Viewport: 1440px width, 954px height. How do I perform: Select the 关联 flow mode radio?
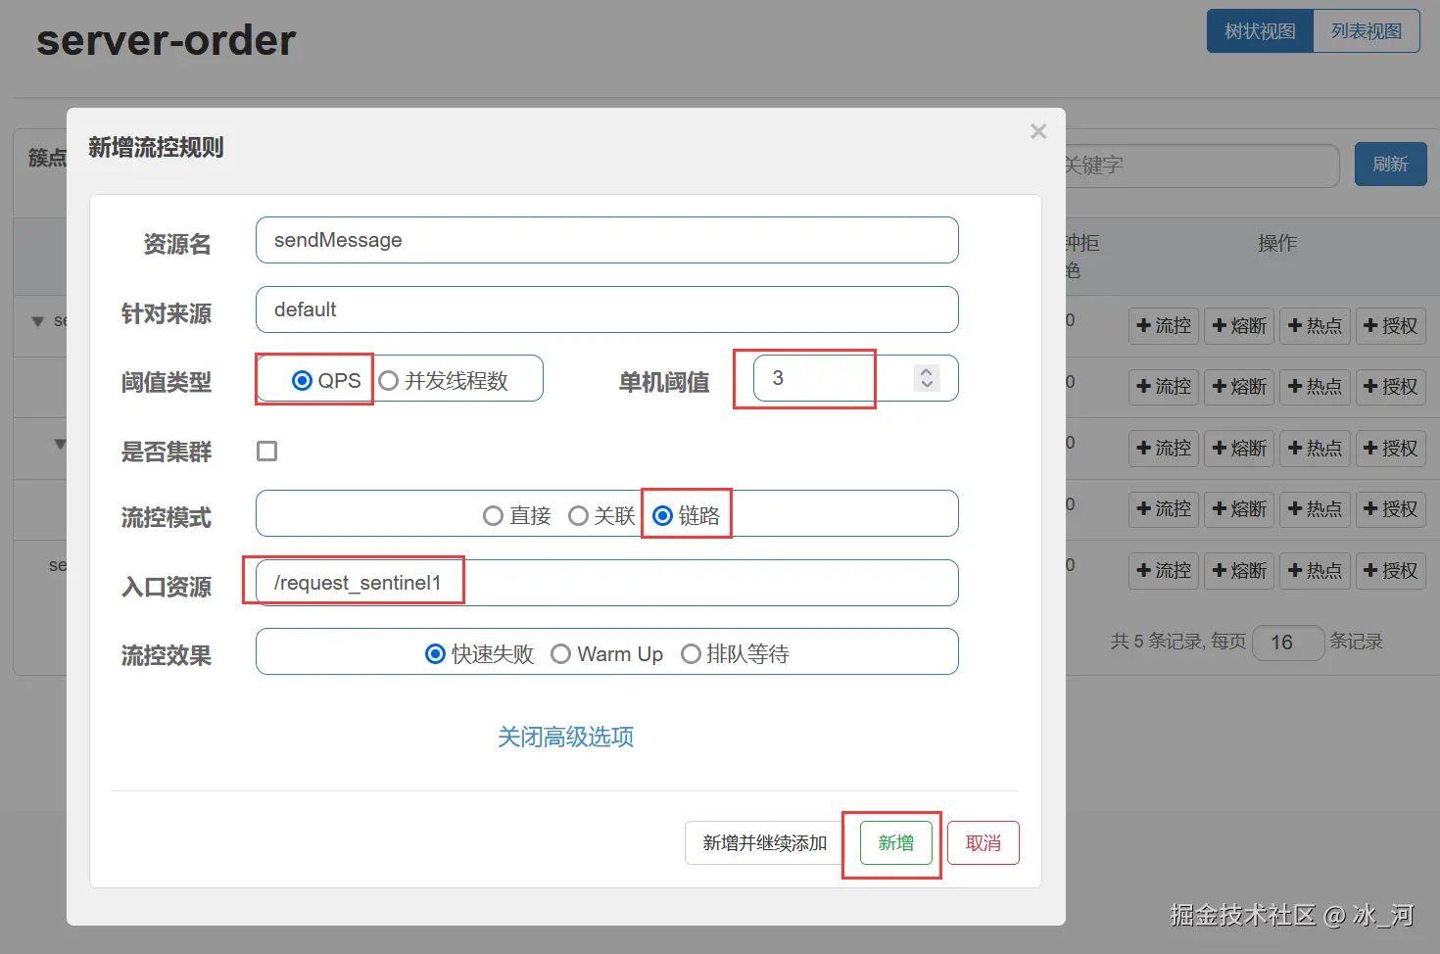click(x=578, y=515)
